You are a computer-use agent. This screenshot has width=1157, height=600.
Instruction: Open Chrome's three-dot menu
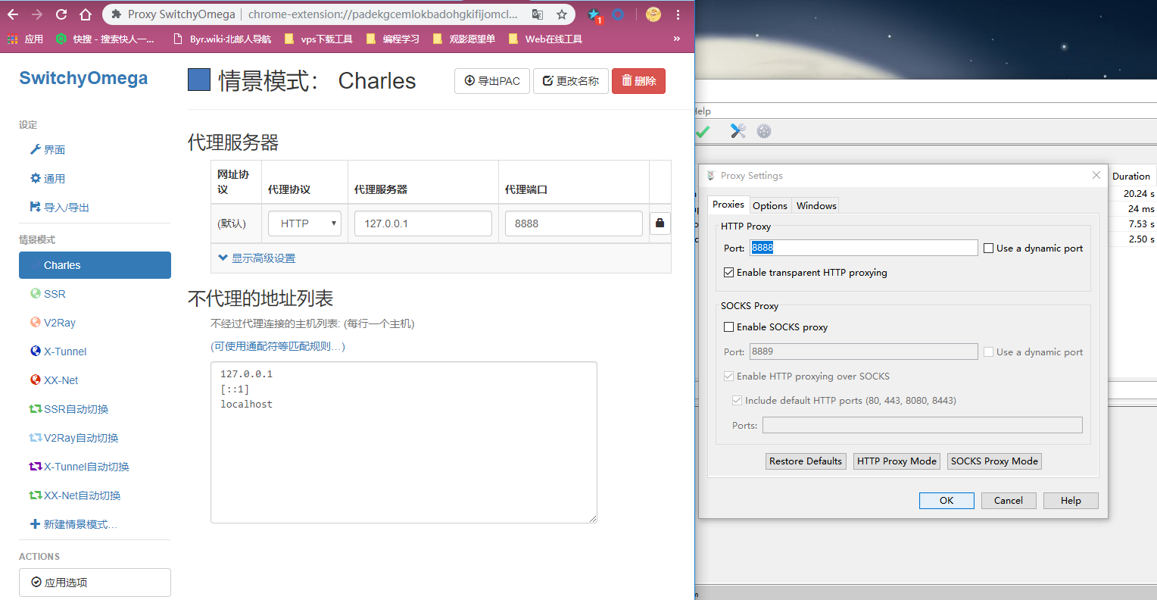pyautogui.click(x=678, y=14)
